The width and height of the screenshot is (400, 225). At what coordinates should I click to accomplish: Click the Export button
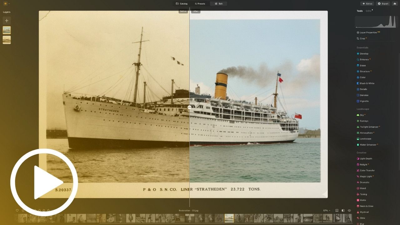tap(383, 4)
